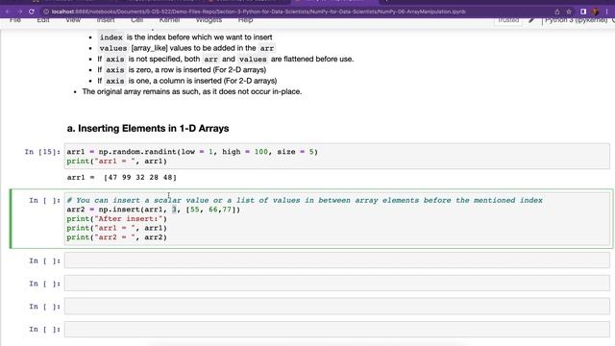Screen dimensions: 615x346
Task: Open the Jupyter Kernel menu
Action: pyautogui.click(x=169, y=20)
